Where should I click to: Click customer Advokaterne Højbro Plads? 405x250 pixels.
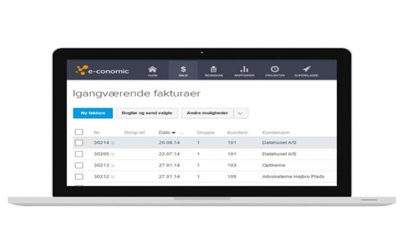[293, 177]
